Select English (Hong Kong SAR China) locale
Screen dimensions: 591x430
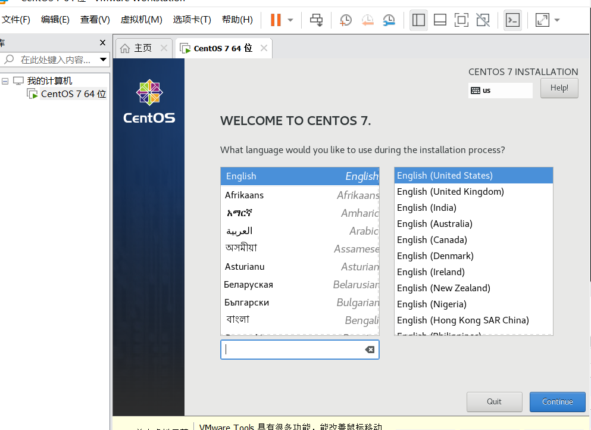click(x=473, y=320)
